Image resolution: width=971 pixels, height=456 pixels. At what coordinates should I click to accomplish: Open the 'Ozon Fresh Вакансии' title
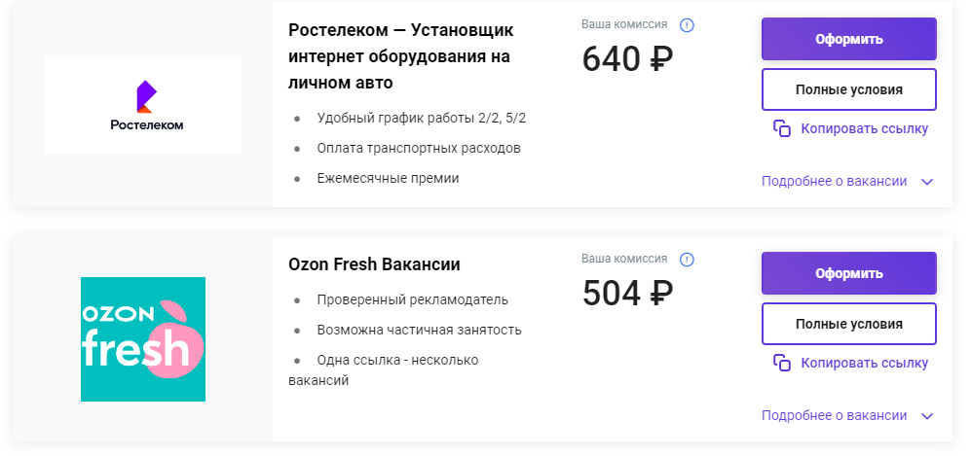click(x=374, y=264)
